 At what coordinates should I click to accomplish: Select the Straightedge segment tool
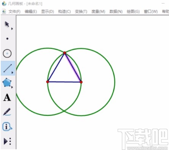(x=8, y=68)
